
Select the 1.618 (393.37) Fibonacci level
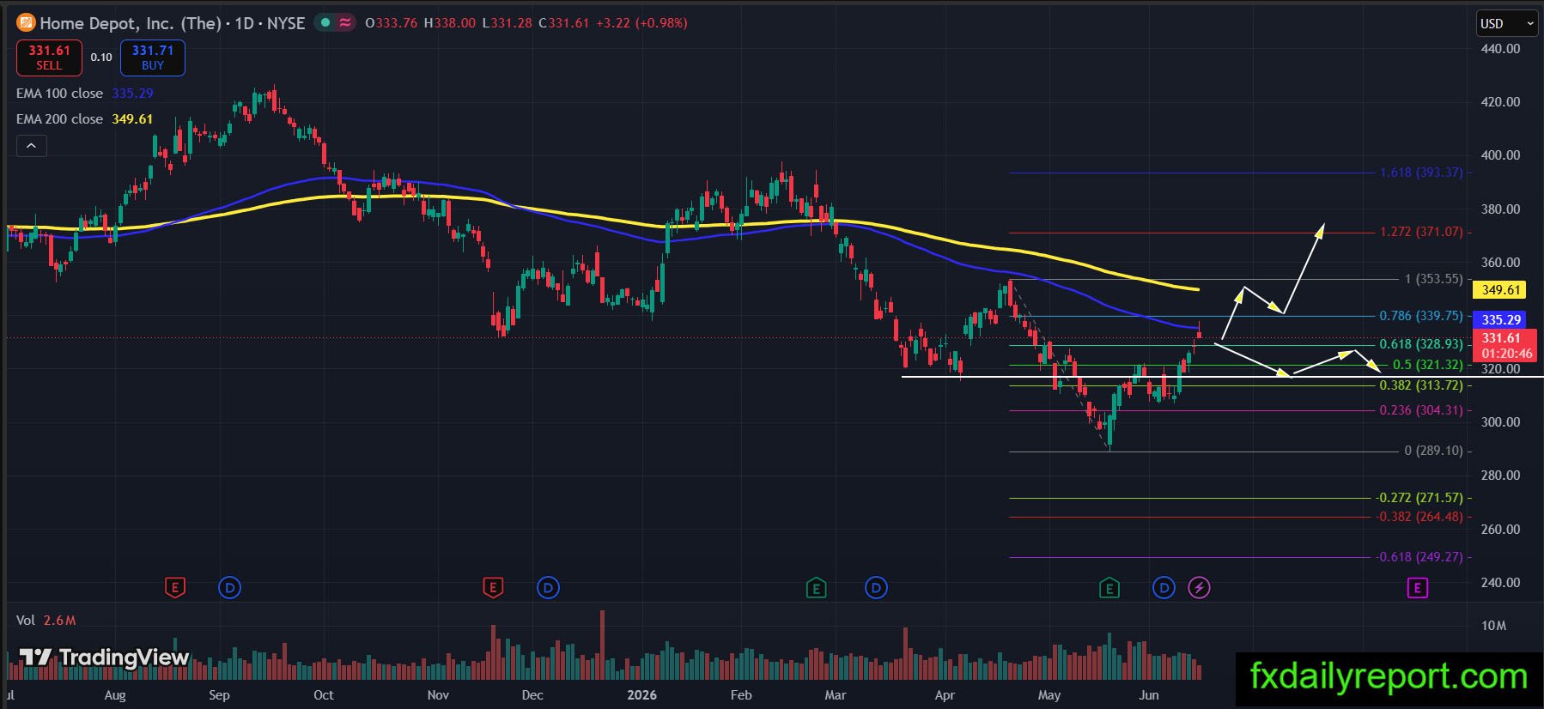coord(1421,173)
